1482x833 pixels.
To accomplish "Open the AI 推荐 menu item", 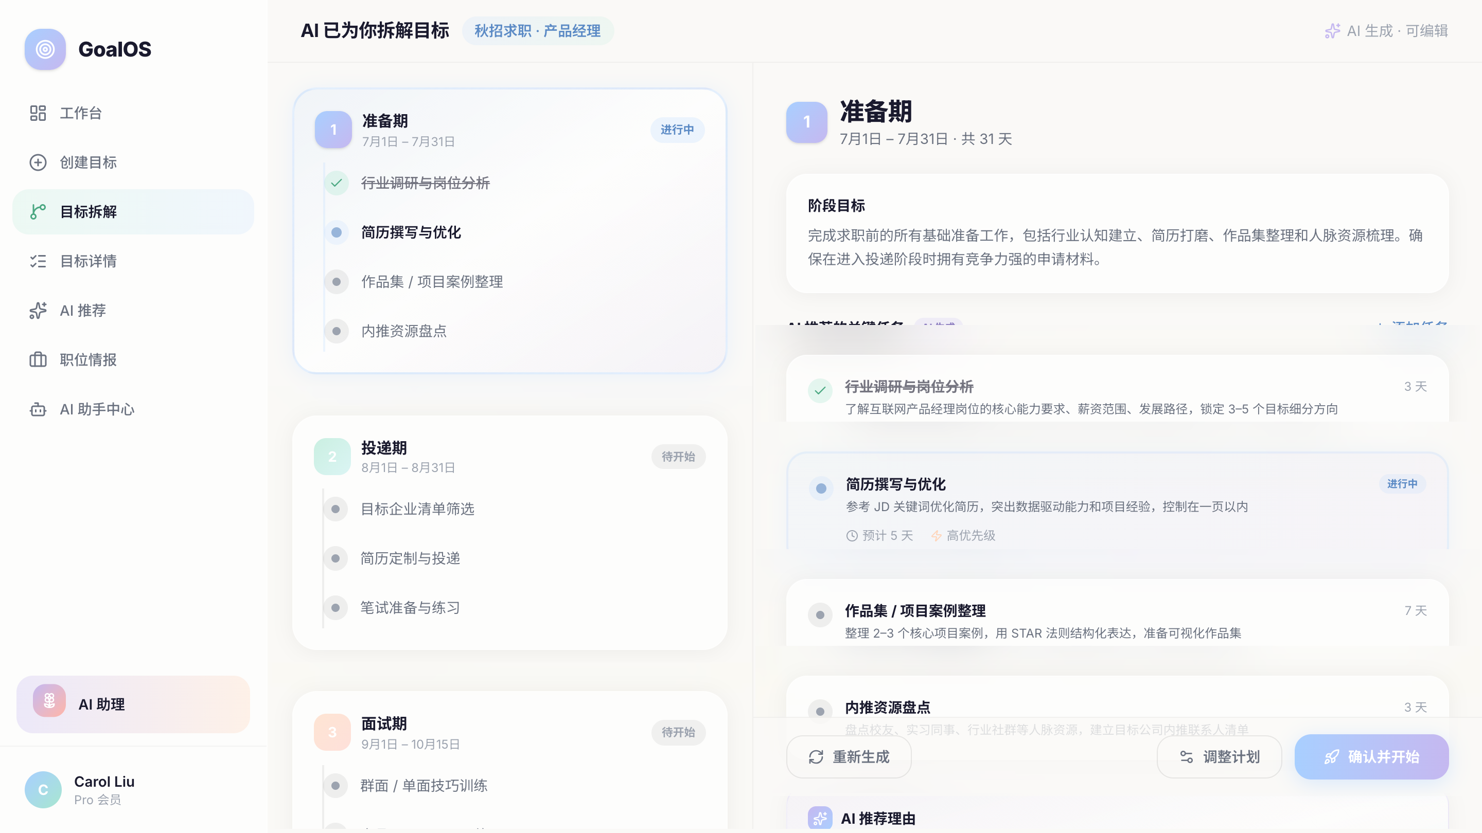I will click(x=133, y=311).
